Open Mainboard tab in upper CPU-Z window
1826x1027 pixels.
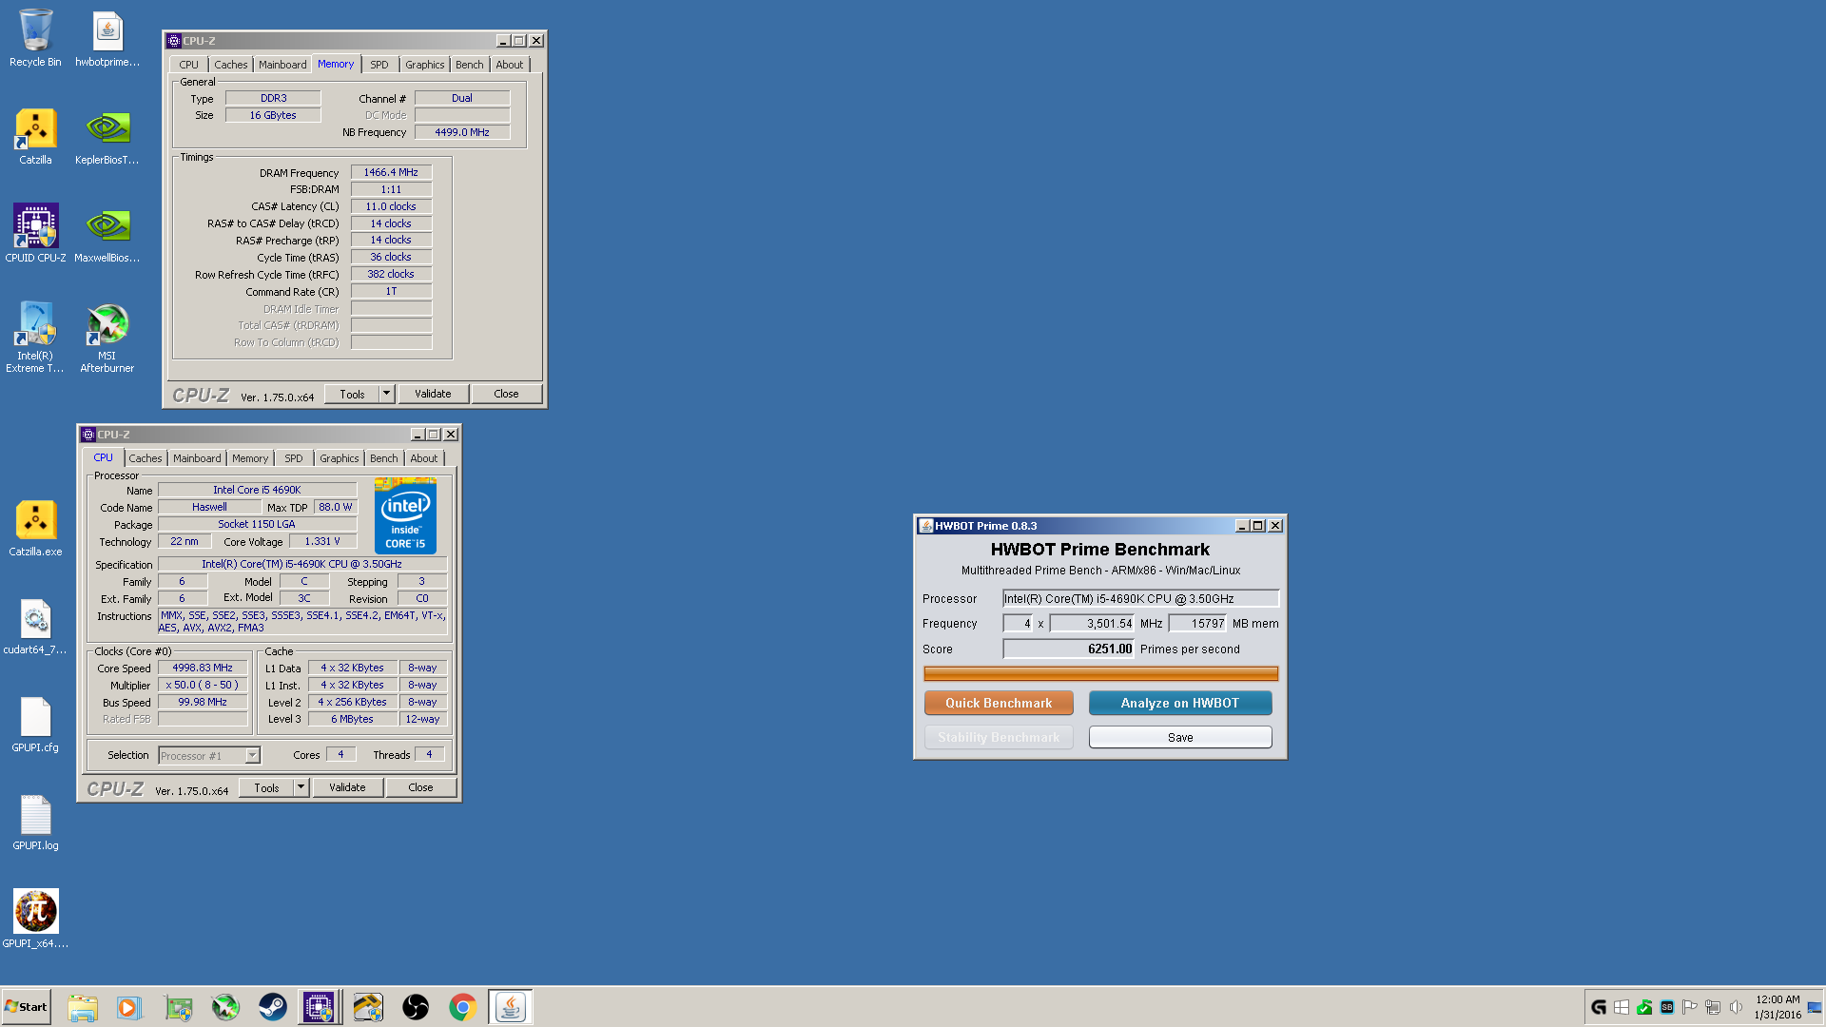282,65
